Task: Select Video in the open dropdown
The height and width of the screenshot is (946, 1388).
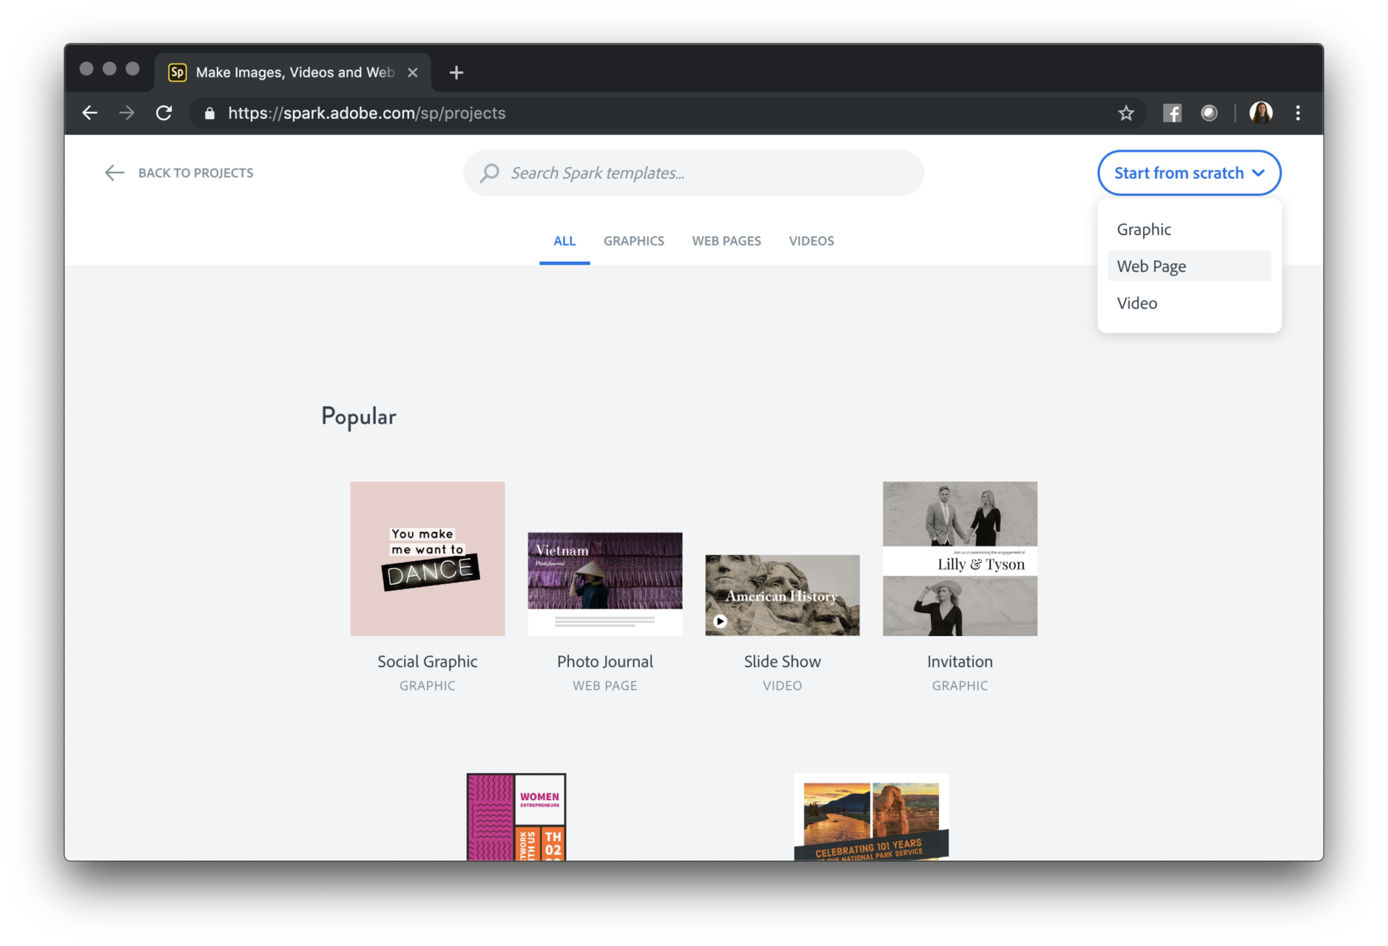Action: pos(1136,303)
